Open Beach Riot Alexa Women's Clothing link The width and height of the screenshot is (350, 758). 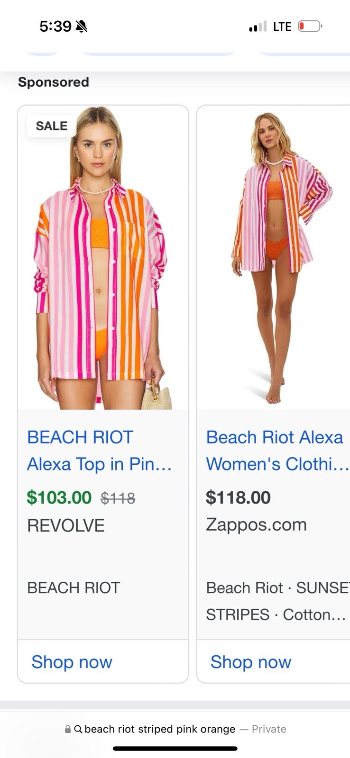point(277,451)
